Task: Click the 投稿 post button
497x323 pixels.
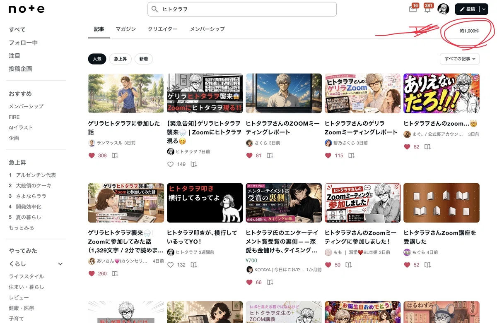Action: coord(468,9)
